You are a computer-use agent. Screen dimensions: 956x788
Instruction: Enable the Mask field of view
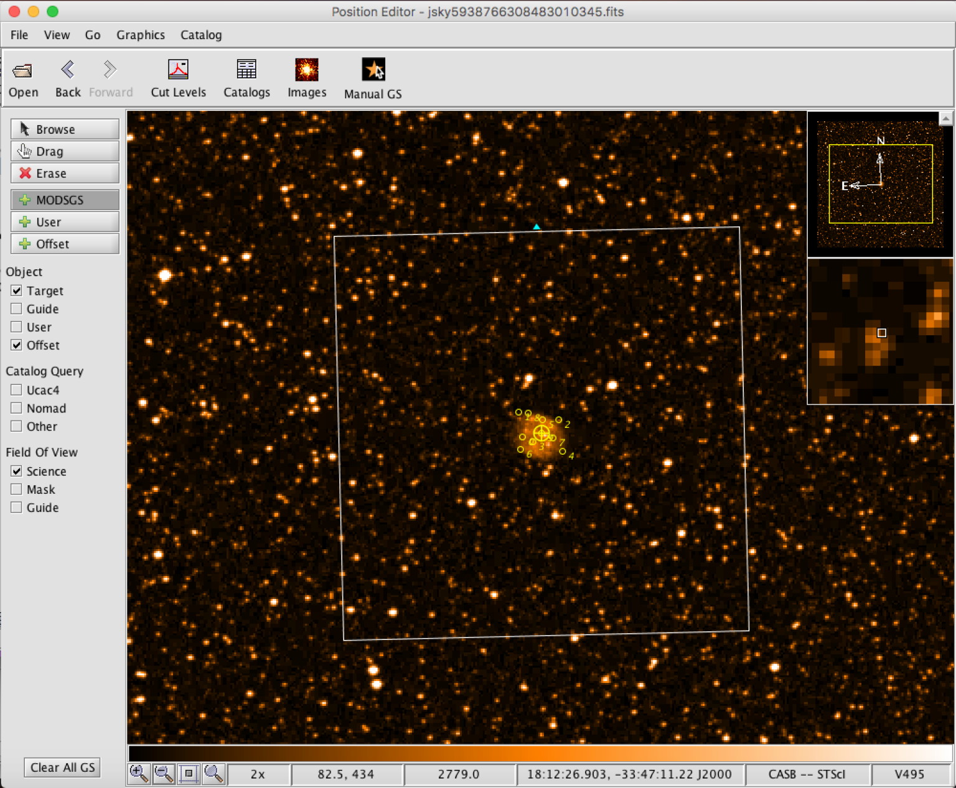tap(17, 489)
